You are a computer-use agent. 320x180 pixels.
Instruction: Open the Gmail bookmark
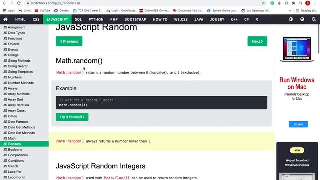[x=25, y=11]
